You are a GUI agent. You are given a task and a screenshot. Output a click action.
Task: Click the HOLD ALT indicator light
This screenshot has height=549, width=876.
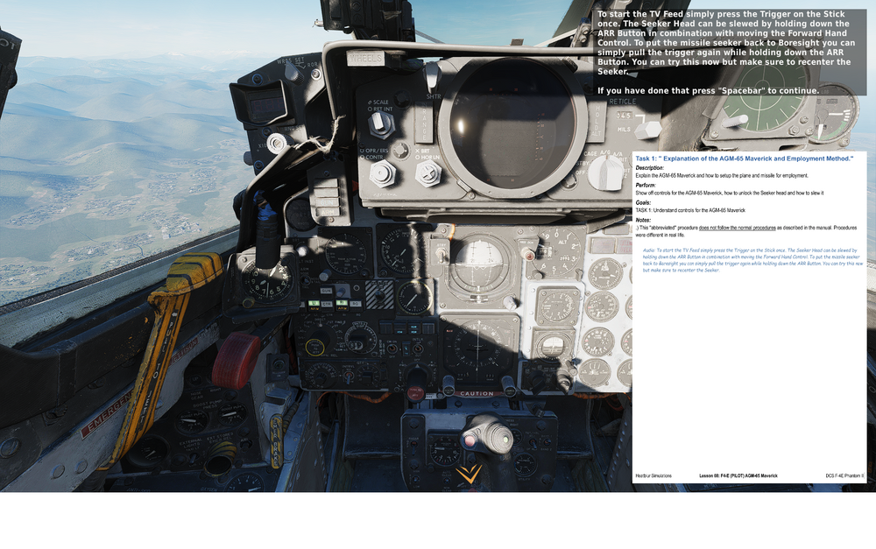(597, 121)
